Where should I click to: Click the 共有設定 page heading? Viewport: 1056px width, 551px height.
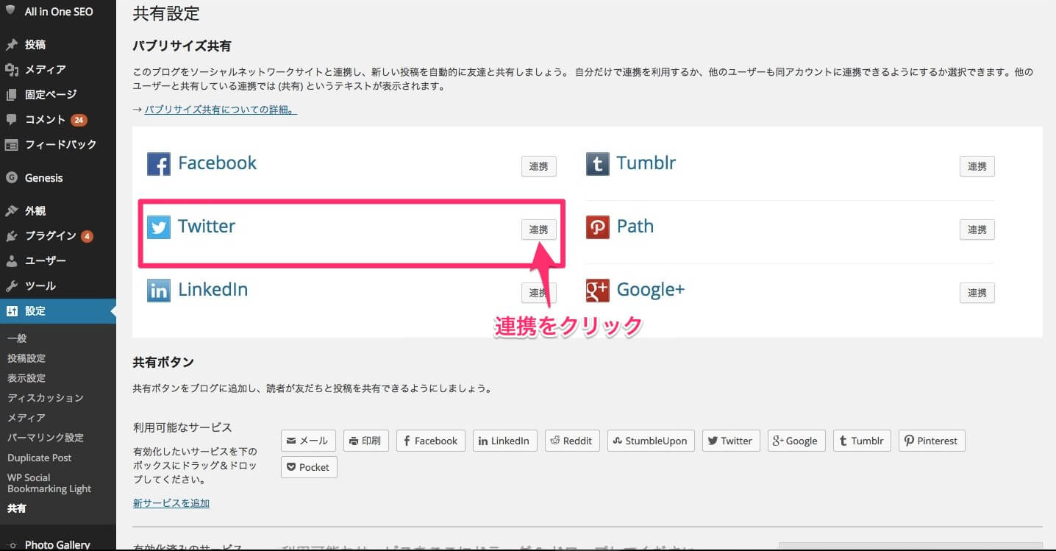pos(166,13)
